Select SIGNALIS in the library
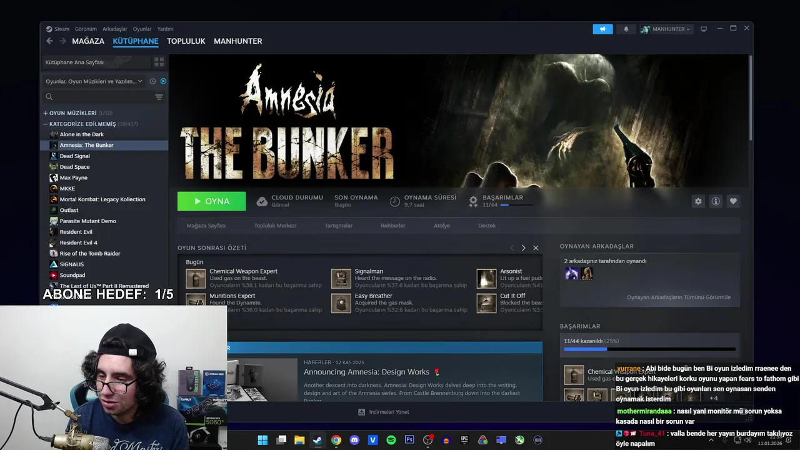800x450 pixels. point(72,264)
